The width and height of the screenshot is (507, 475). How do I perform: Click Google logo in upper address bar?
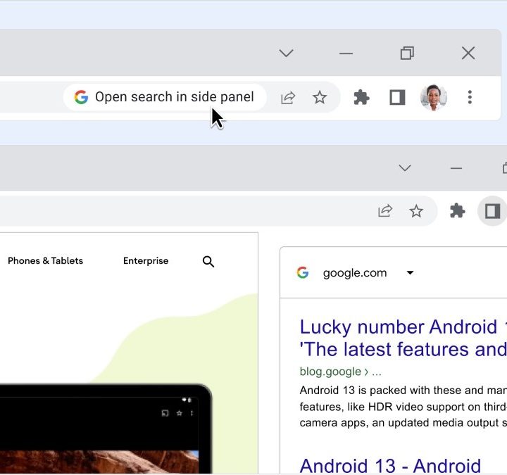(x=81, y=97)
